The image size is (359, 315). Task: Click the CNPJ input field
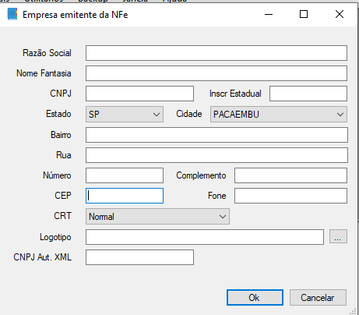pos(139,94)
